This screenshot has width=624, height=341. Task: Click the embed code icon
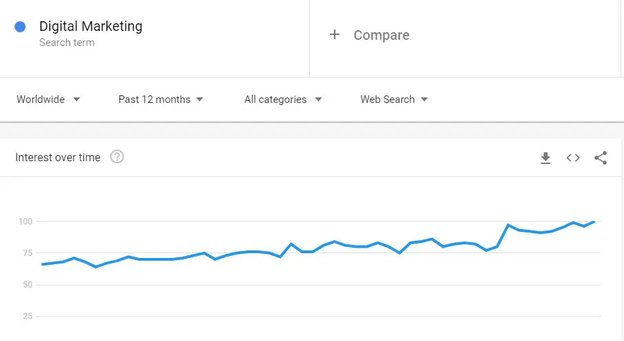(x=573, y=158)
